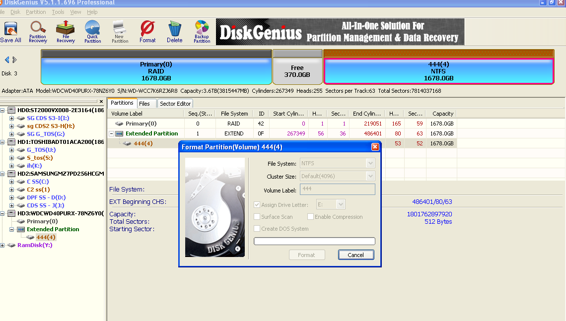Viewport: 566px width, 321px height.
Task: Enable Create DOS System option
Action: click(257, 228)
